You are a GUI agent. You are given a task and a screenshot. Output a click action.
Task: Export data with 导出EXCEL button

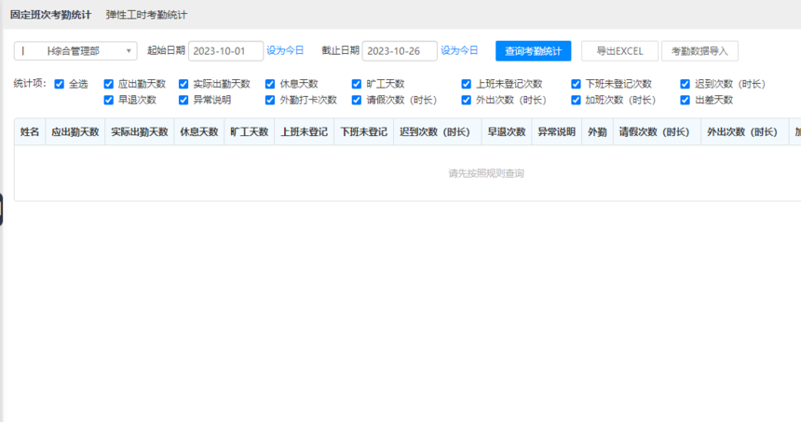[619, 51]
